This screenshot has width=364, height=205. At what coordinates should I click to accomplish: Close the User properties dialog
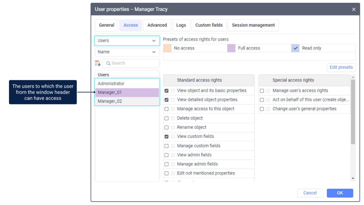click(x=354, y=9)
